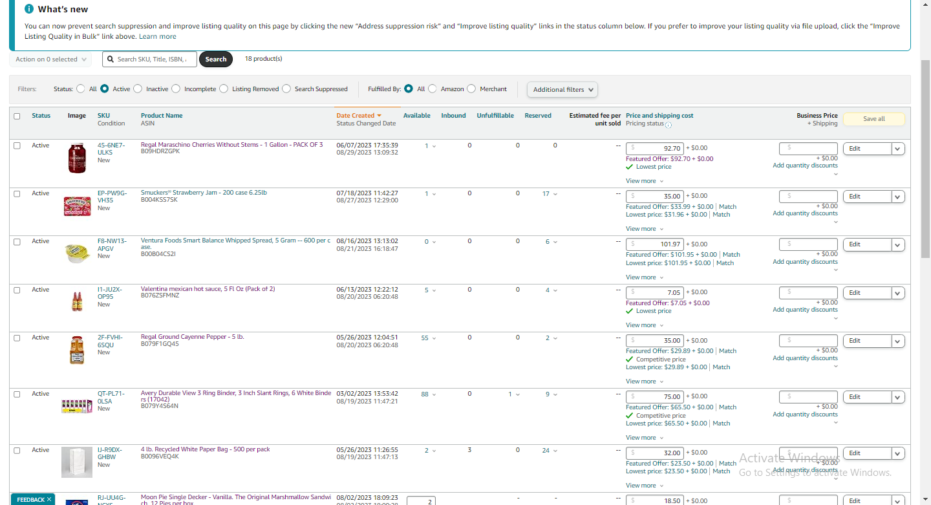931x505 pixels.
Task: Click 'Edit' for the Recycled White Paper Bag
Action: (x=868, y=453)
